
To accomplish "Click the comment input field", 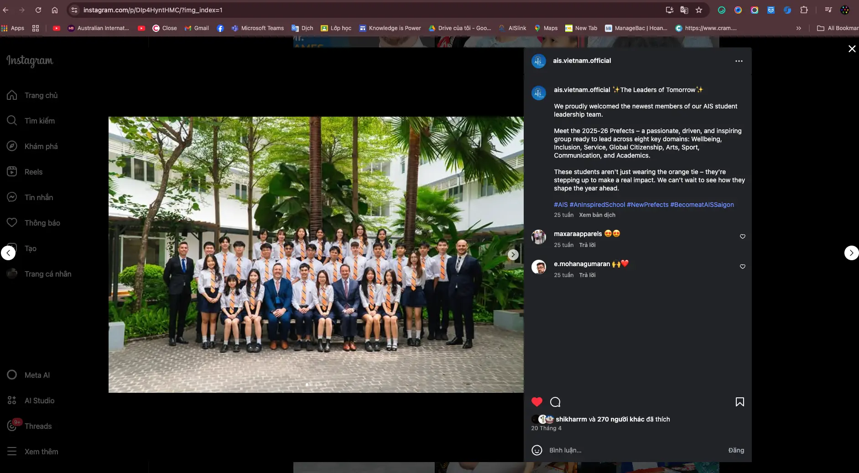I will point(634,450).
